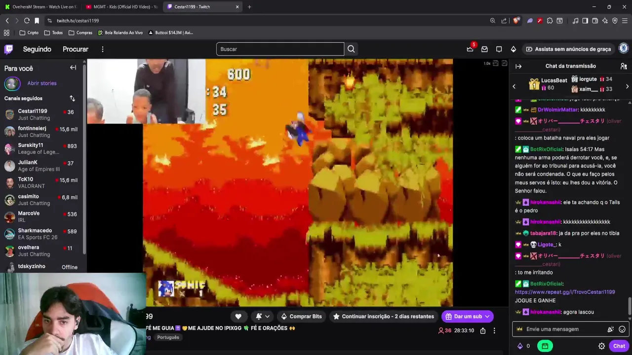Open Brave Shields lion icon

pyautogui.click(x=516, y=21)
